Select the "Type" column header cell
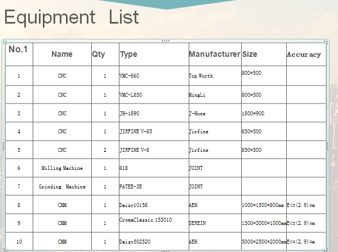The width and height of the screenshot is (338, 252). tap(128, 55)
